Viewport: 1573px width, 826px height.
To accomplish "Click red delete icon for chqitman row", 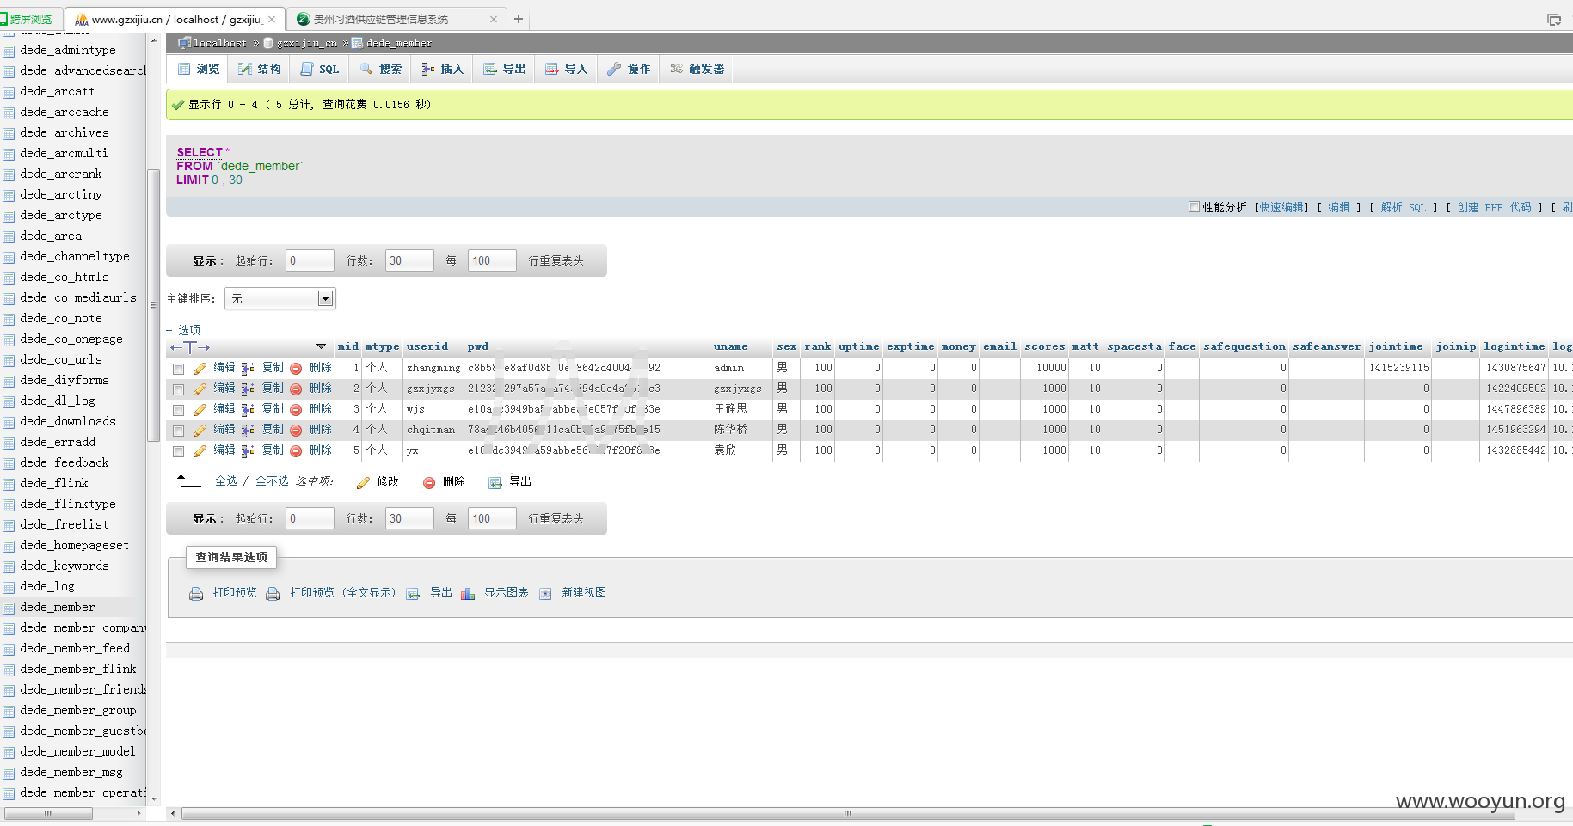I will click(296, 430).
